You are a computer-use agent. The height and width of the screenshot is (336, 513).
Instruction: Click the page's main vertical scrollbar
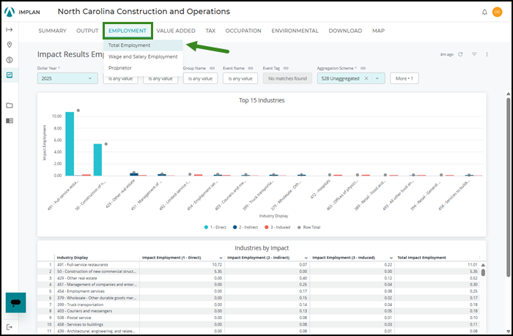508,187
